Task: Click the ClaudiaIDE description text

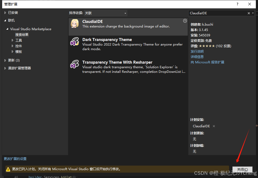Action: pos(126,26)
